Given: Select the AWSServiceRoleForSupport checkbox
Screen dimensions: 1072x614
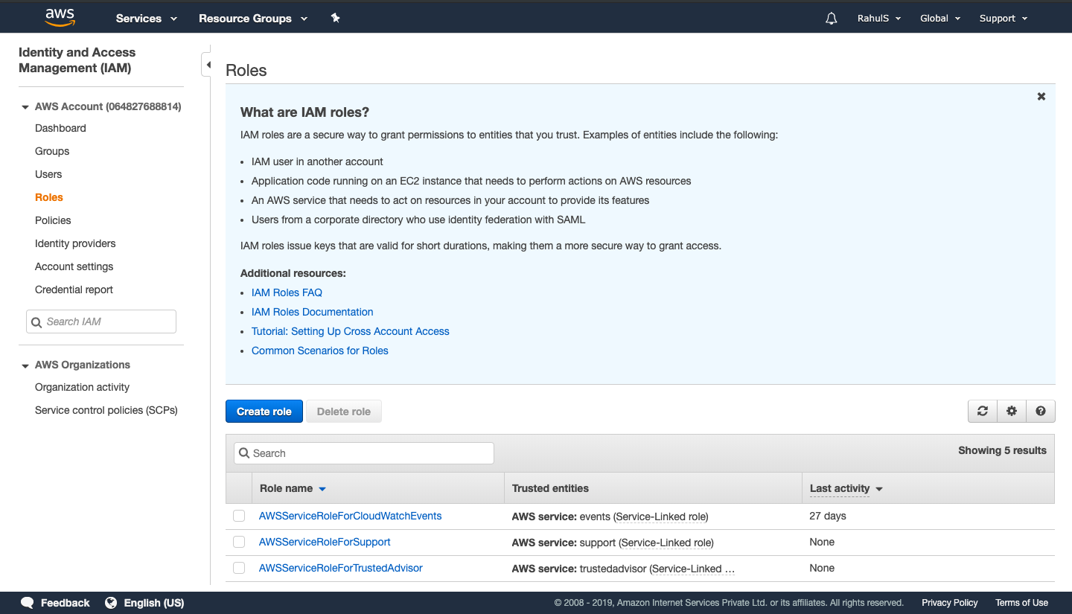Looking at the screenshot, I should [x=238, y=542].
